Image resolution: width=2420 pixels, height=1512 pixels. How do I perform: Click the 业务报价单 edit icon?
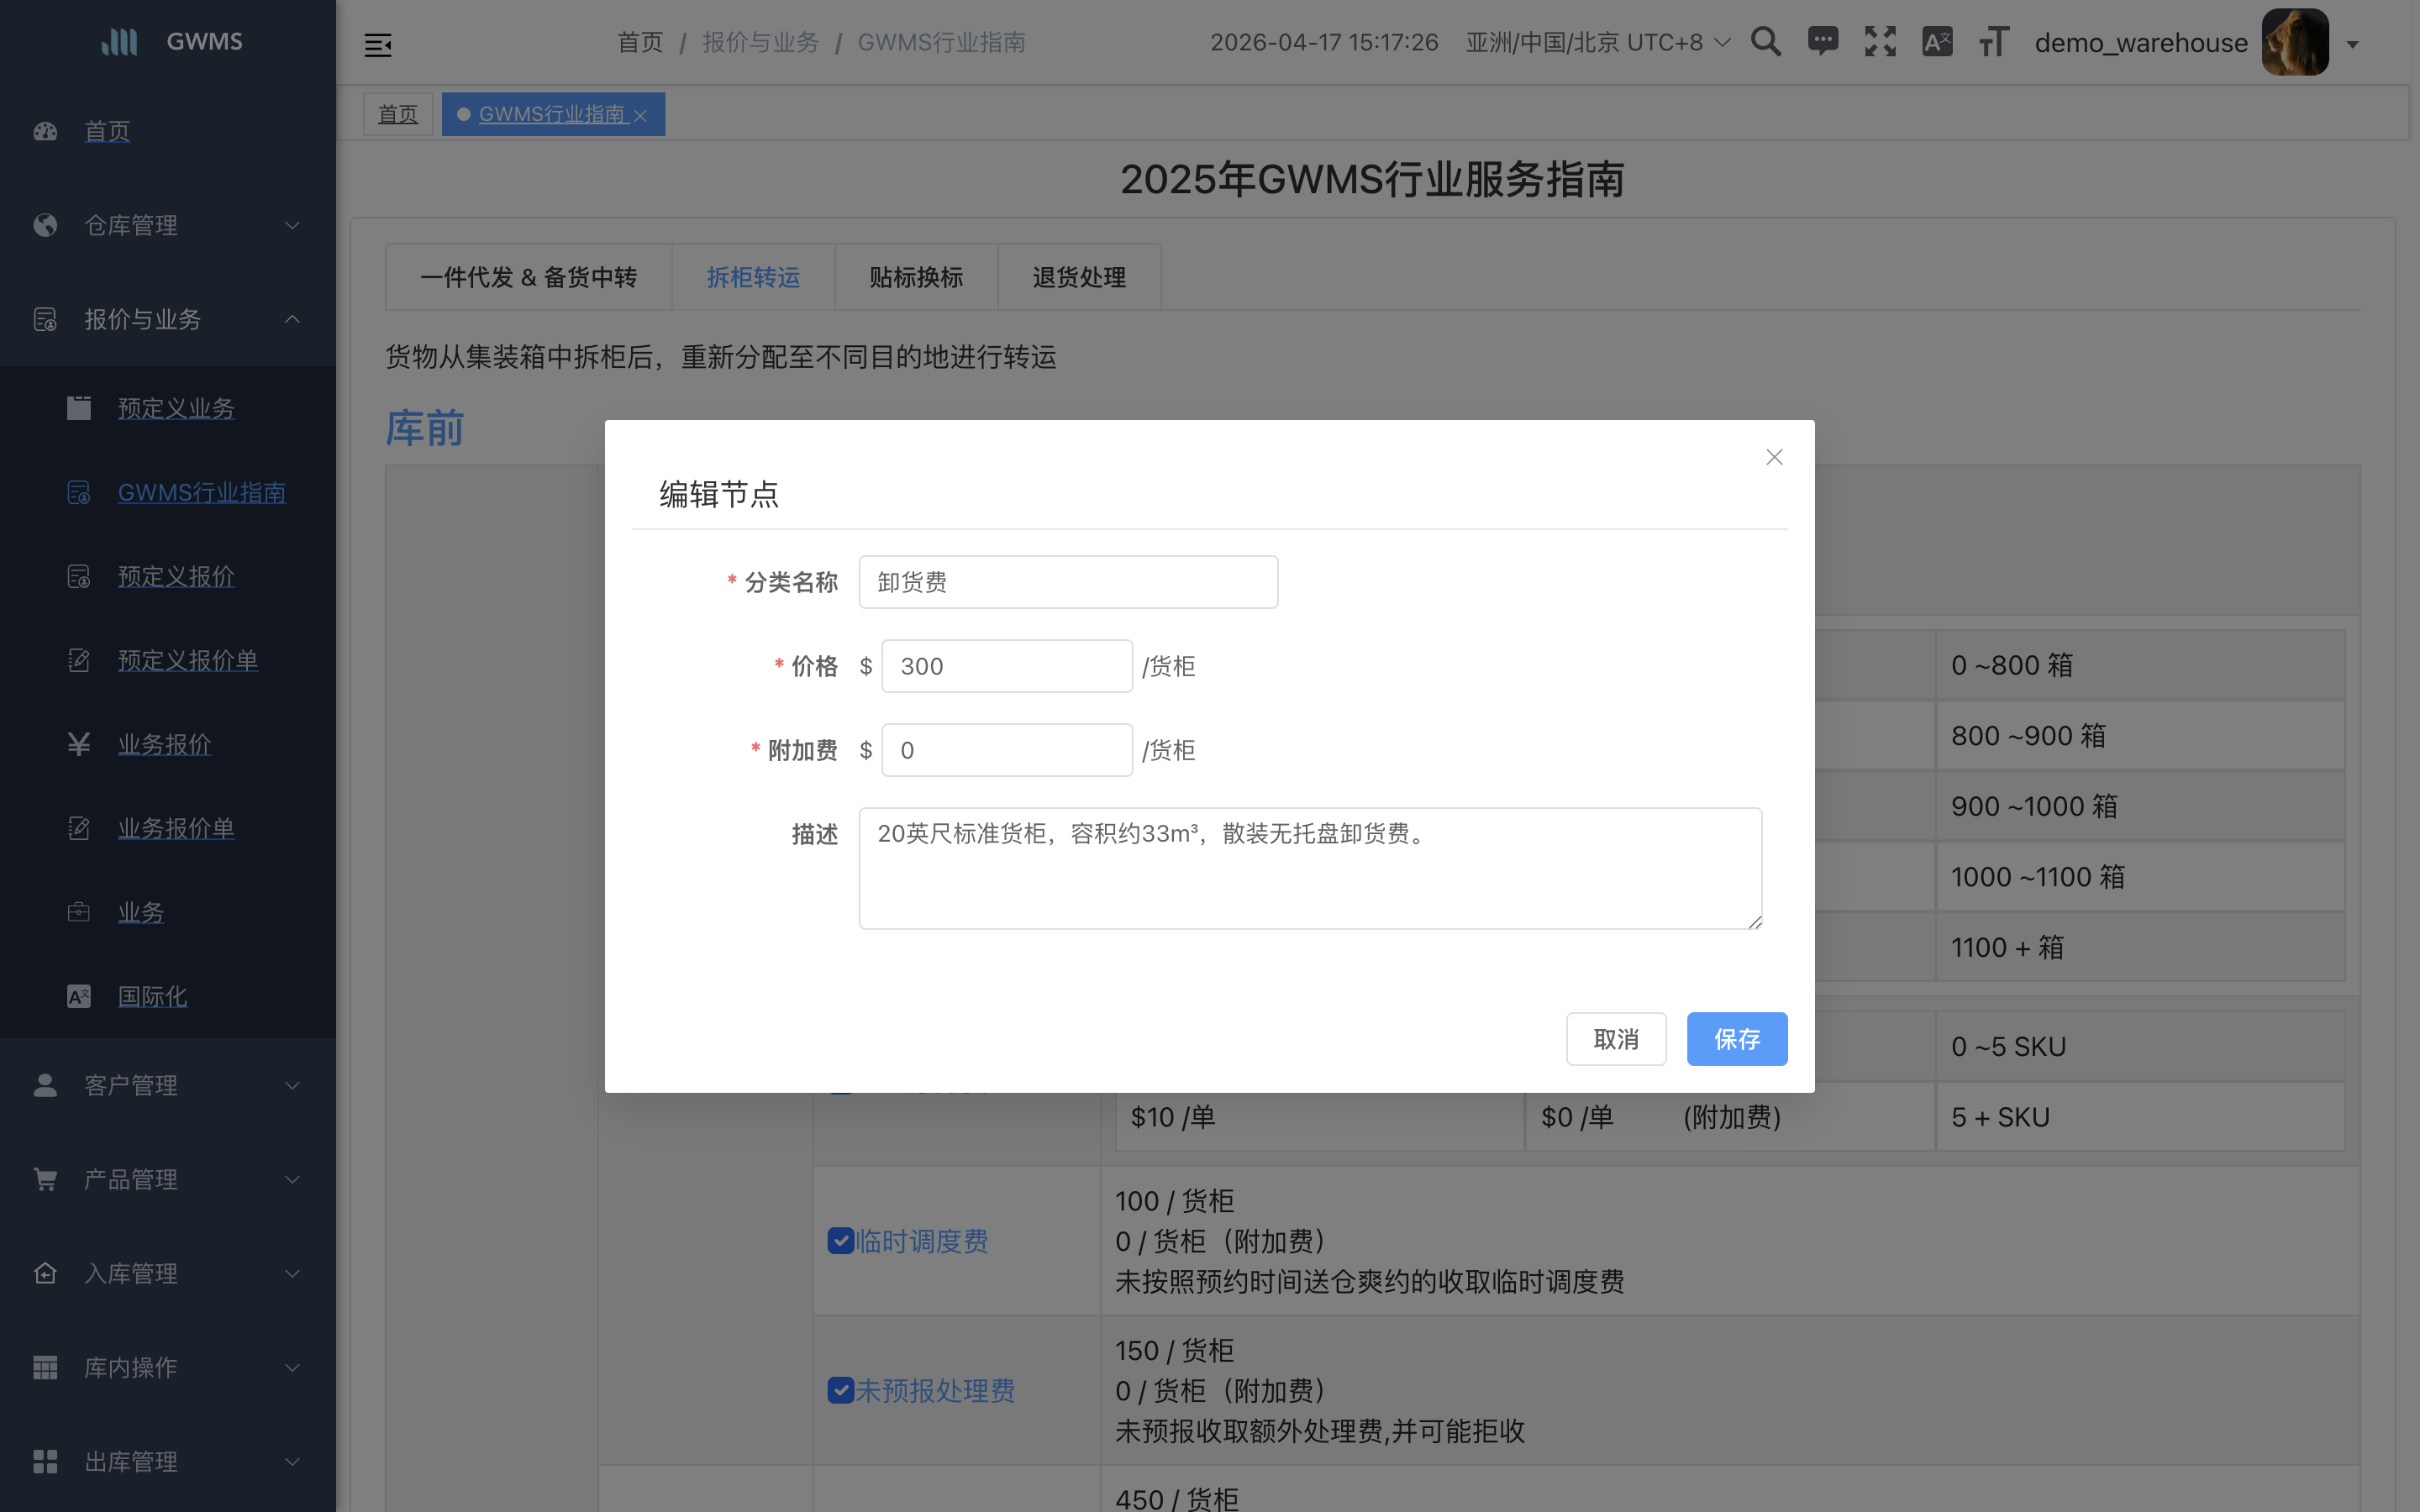(79, 828)
